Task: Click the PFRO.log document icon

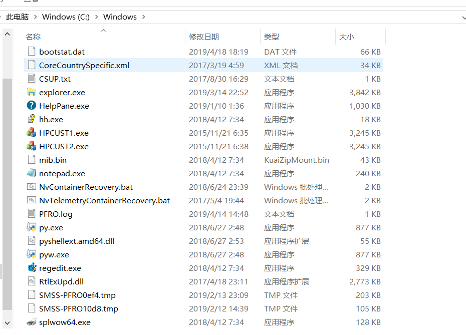Action: tap(32, 213)
